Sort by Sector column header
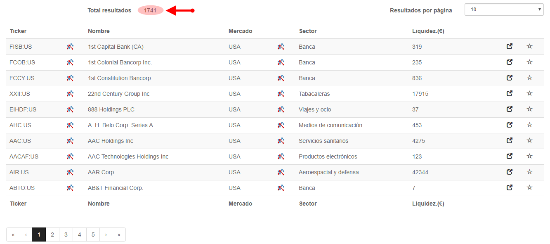 tap(308, 31)
